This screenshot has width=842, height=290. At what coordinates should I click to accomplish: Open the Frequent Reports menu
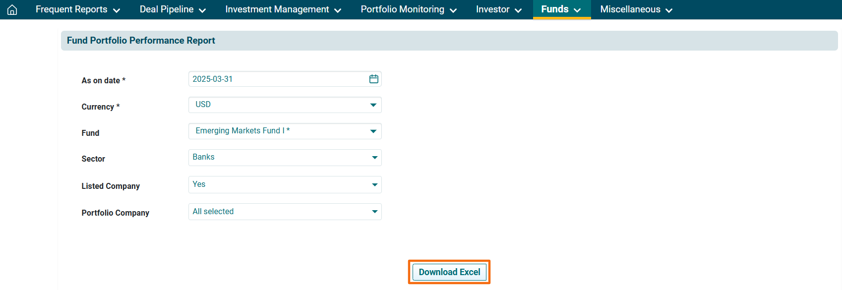(x=77, y=9)
